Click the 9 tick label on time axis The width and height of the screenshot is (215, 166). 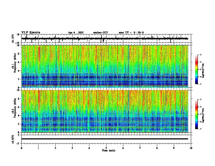174,148
